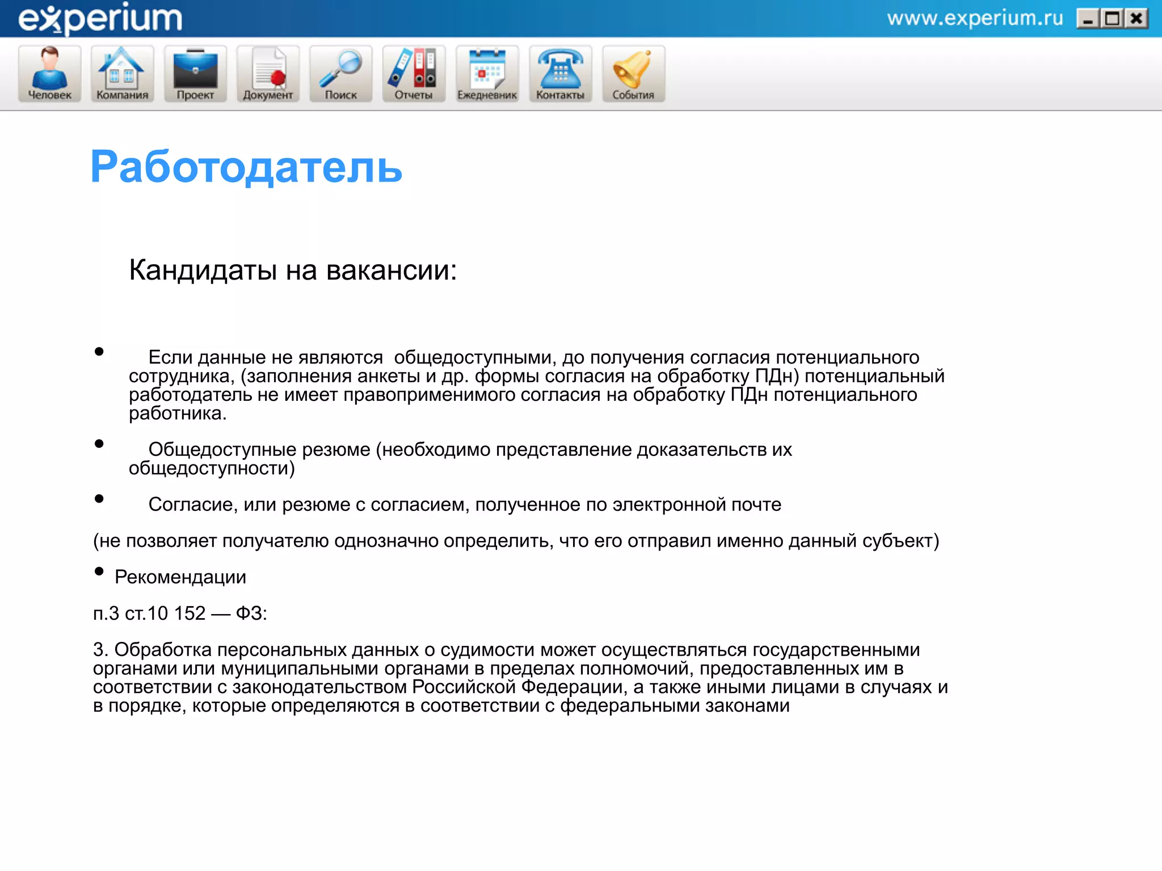Open the Отчеты binders icon

point(414,74)
